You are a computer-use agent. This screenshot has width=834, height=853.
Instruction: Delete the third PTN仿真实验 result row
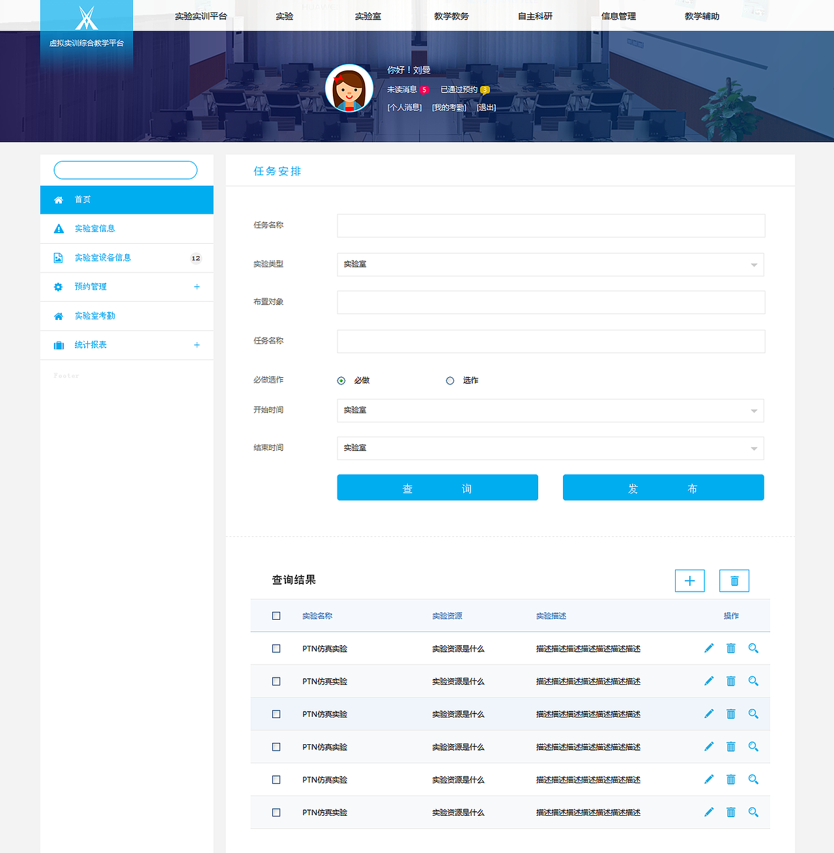[731, 714]
